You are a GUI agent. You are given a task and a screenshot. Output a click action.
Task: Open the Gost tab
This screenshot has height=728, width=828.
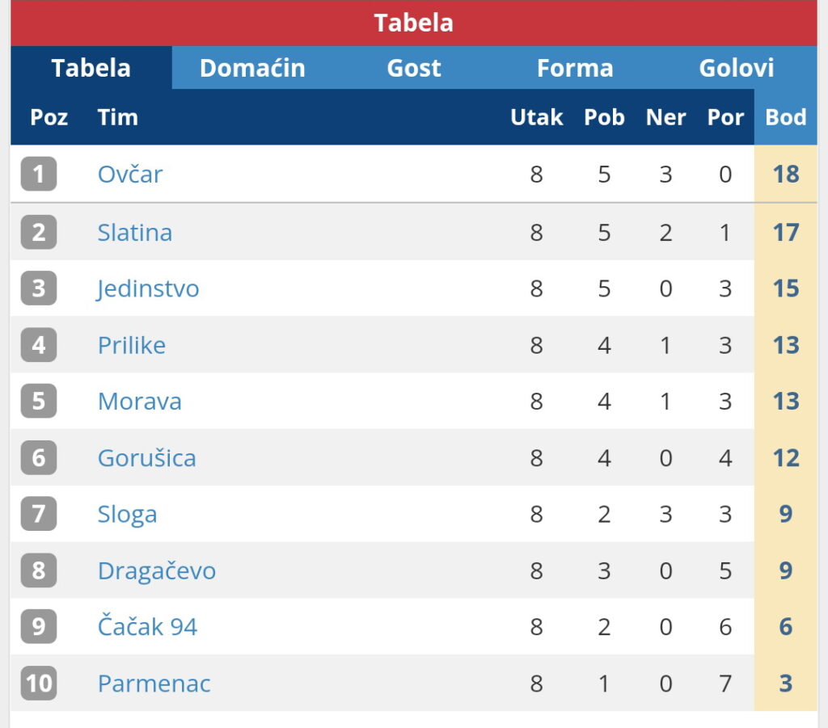[x=414, y=68]
